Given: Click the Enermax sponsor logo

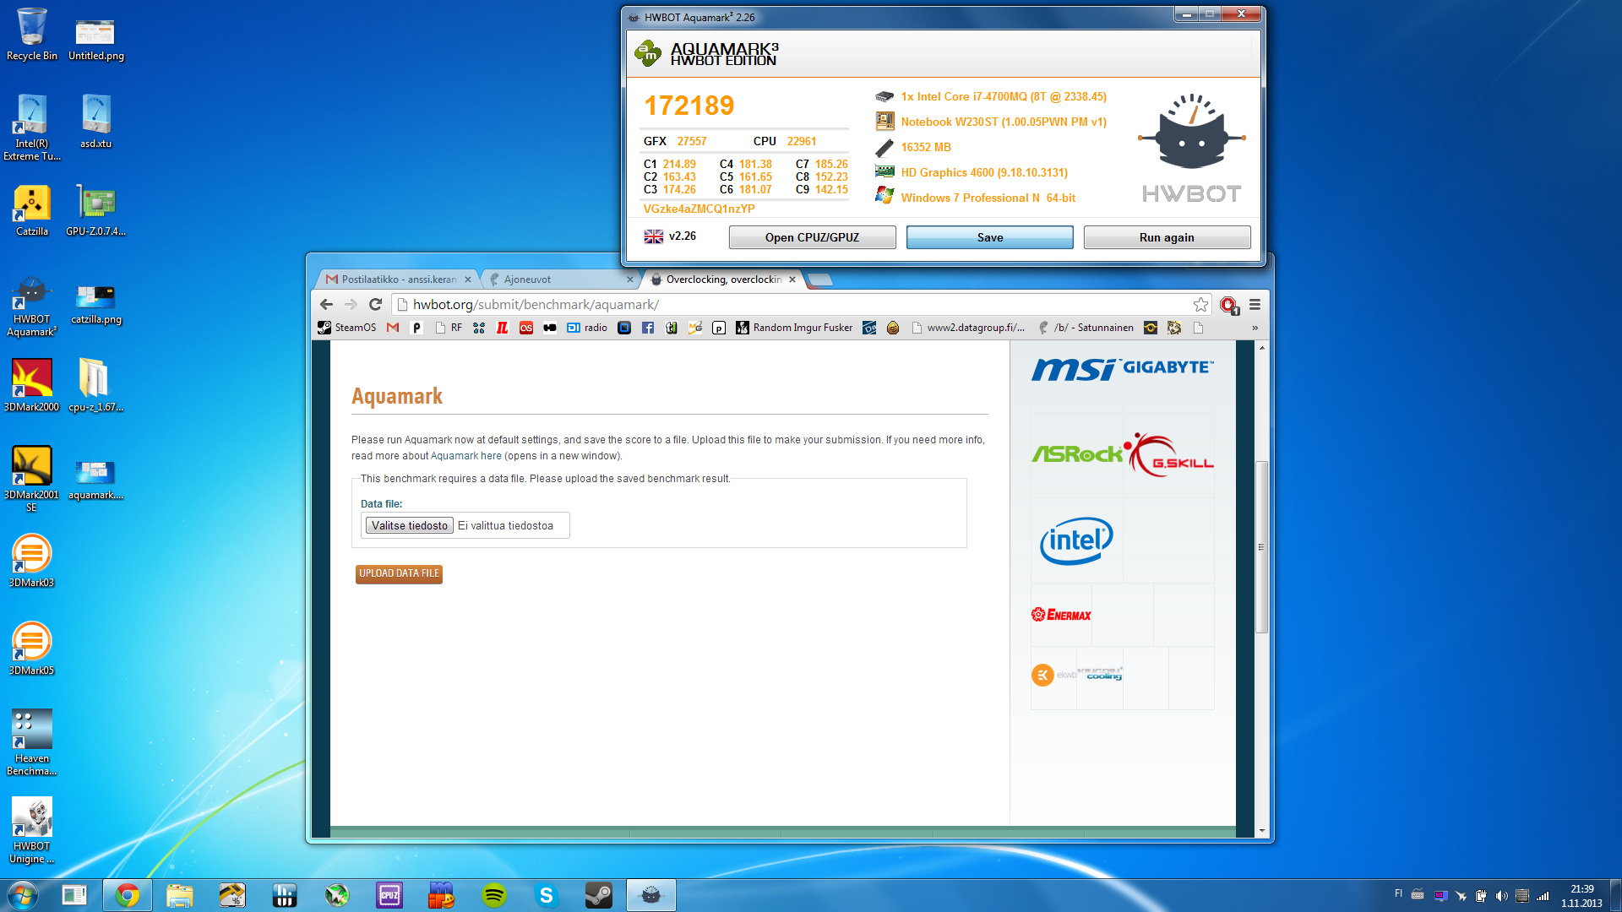Looking at the screenshot, I should point(1061,615).
